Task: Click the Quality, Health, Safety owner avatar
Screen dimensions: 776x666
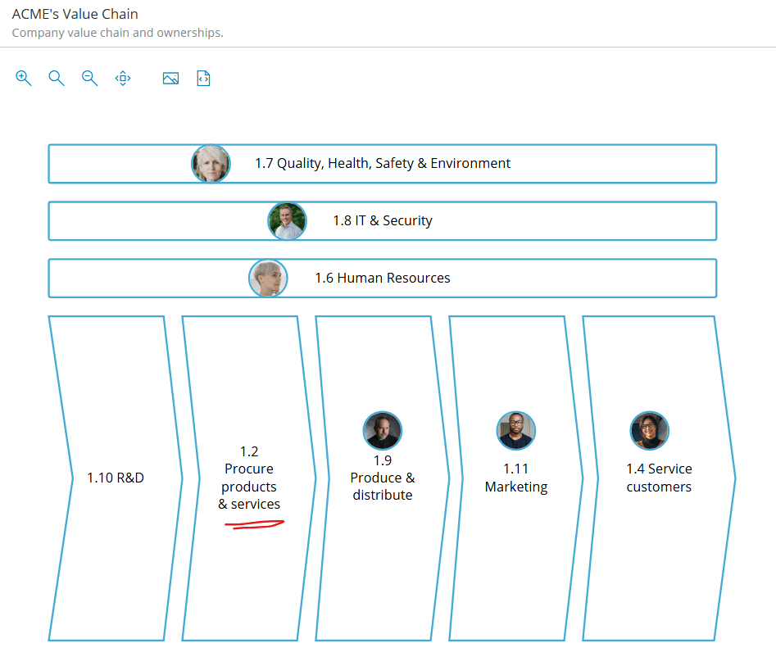Action: 211,164
